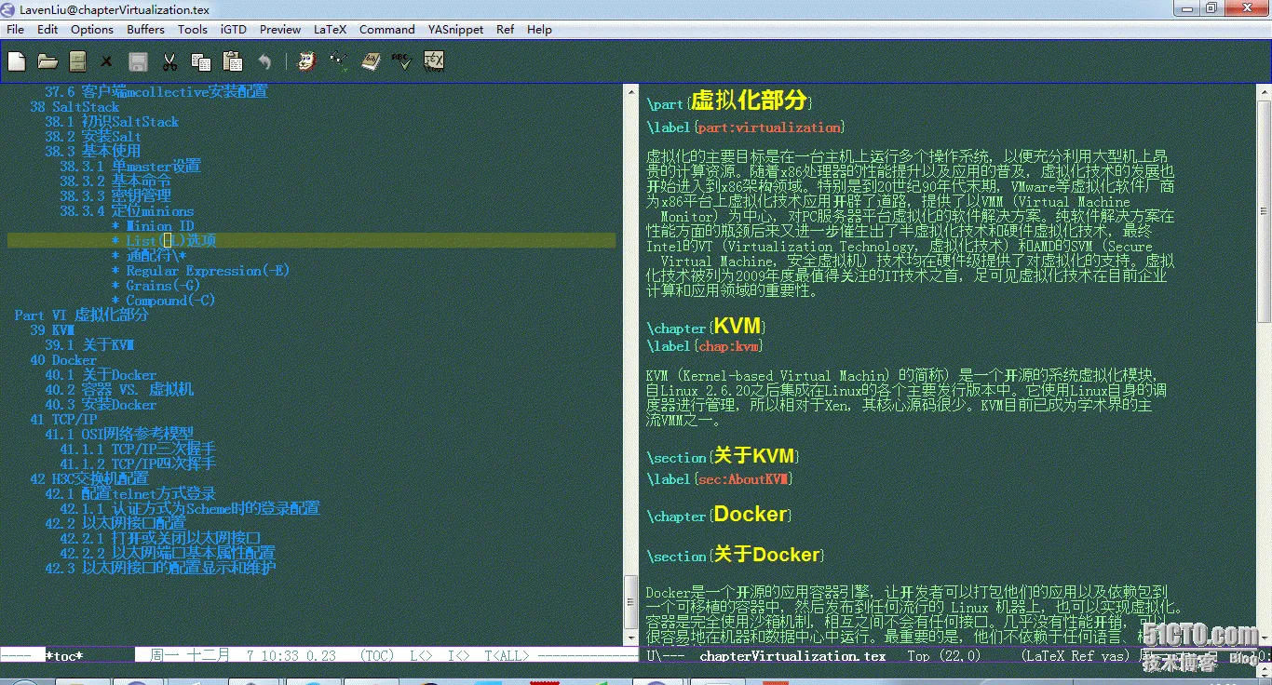1272x685 pixels.
Task: Select TOC entry 40 Docker
Action: (x=63, y=360)
